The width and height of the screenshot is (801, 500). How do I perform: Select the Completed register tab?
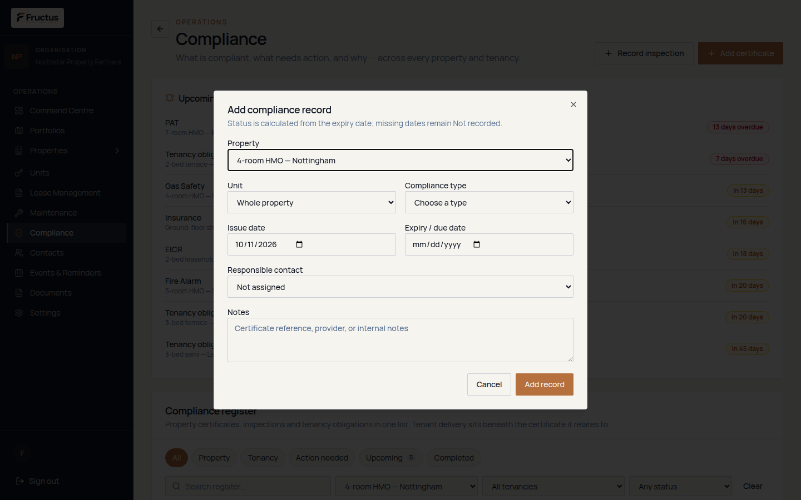tap(454, 458)
